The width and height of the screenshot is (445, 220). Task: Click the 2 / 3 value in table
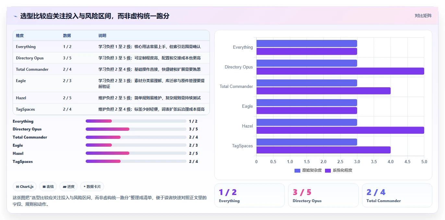tap(67, 81)
